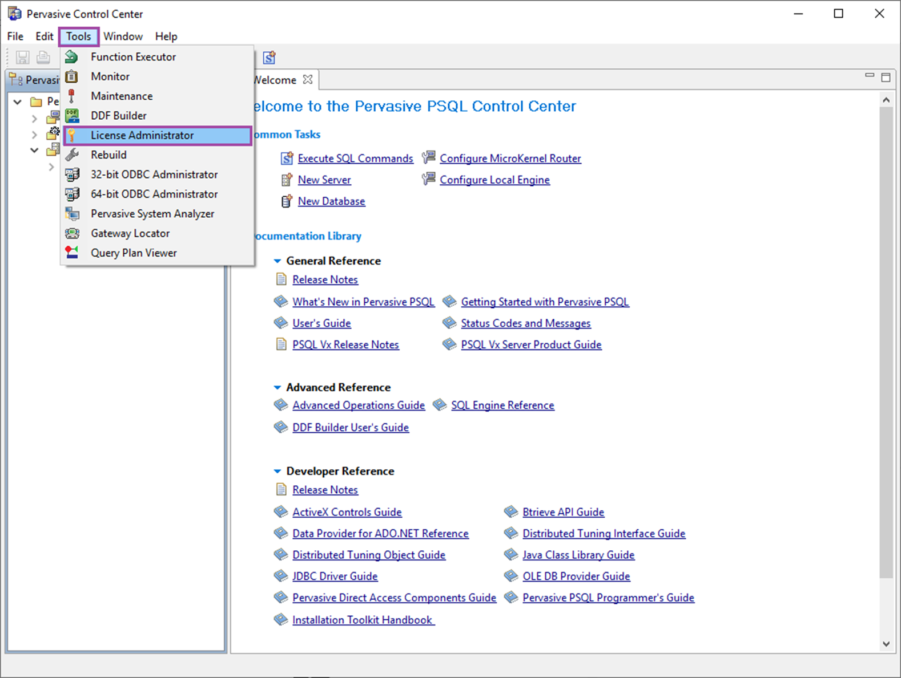901x678 pixels.
Task: Open the Configure MicroKernel Router link
Action: coord(510,159)
